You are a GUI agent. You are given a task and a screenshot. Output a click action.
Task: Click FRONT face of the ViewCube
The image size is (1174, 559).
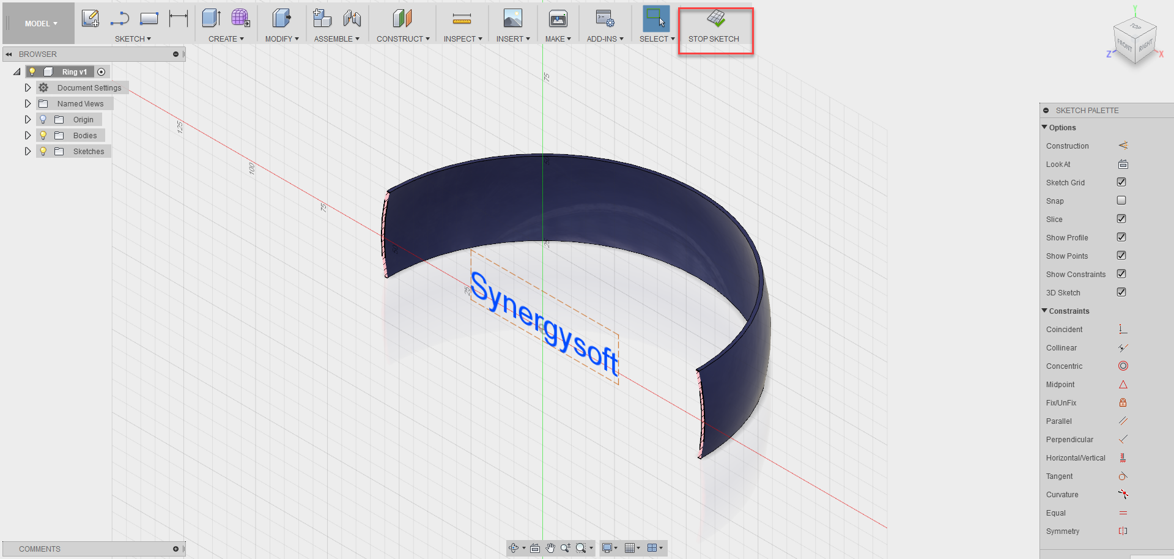click(1124, 45)
